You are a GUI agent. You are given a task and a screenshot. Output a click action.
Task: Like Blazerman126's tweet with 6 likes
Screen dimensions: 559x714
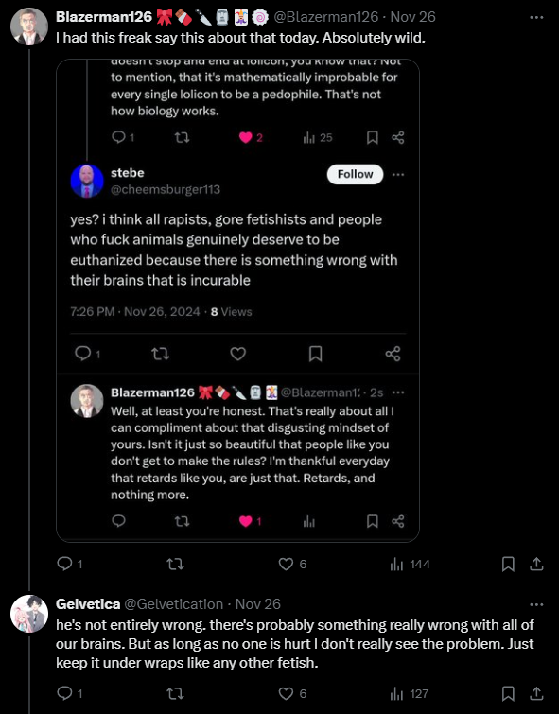286,565
